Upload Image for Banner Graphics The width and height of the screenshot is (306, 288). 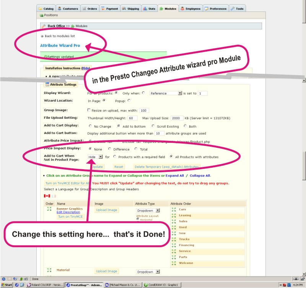(107, 210)
